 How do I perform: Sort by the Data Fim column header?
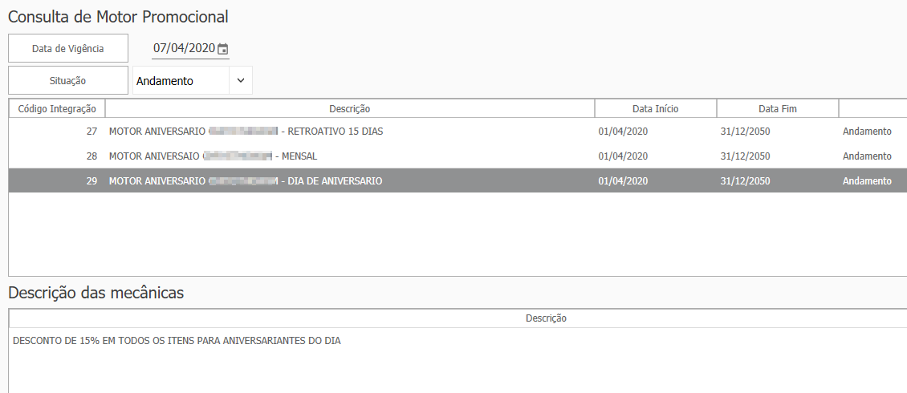pyautogui.click(x=777, y=108)
